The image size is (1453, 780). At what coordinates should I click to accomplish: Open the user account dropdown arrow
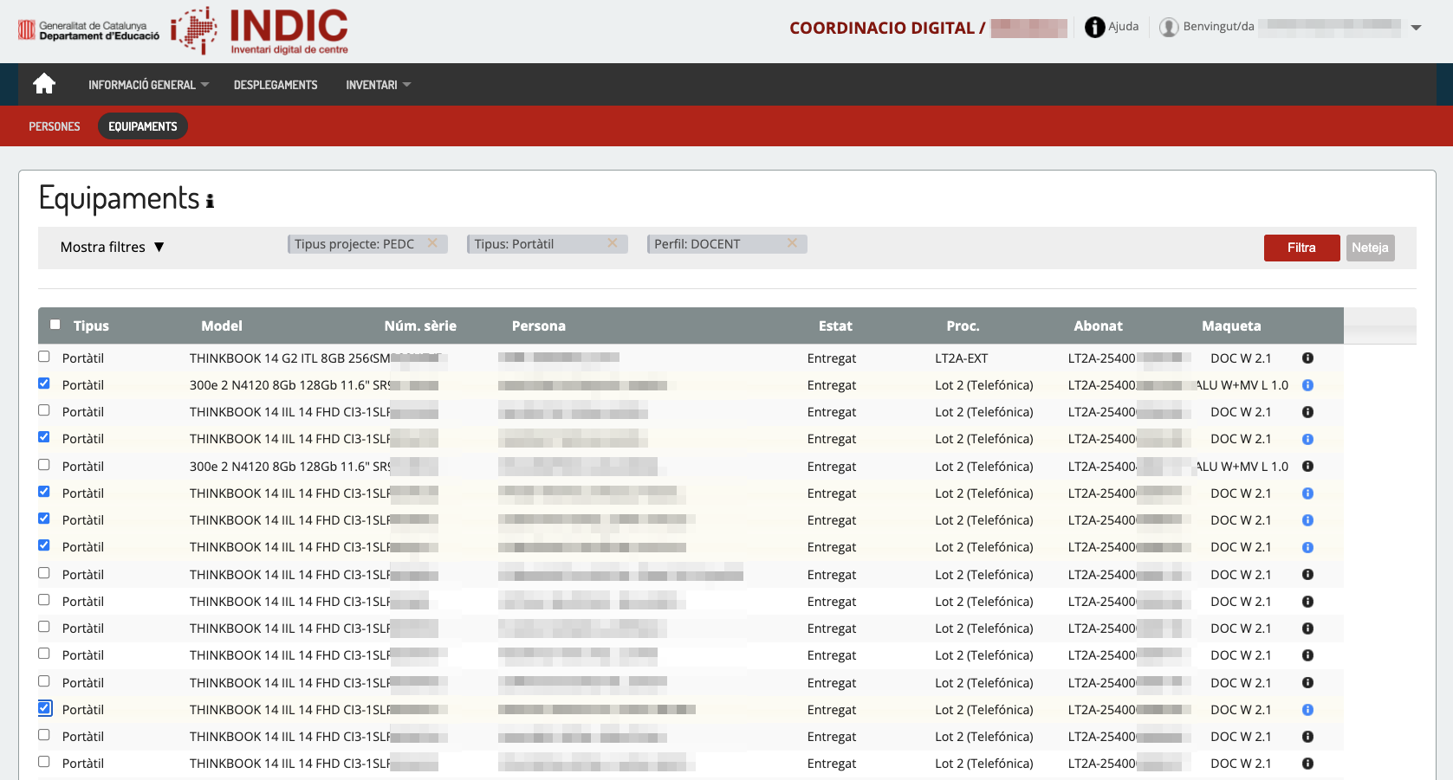tap(1416, 28)
